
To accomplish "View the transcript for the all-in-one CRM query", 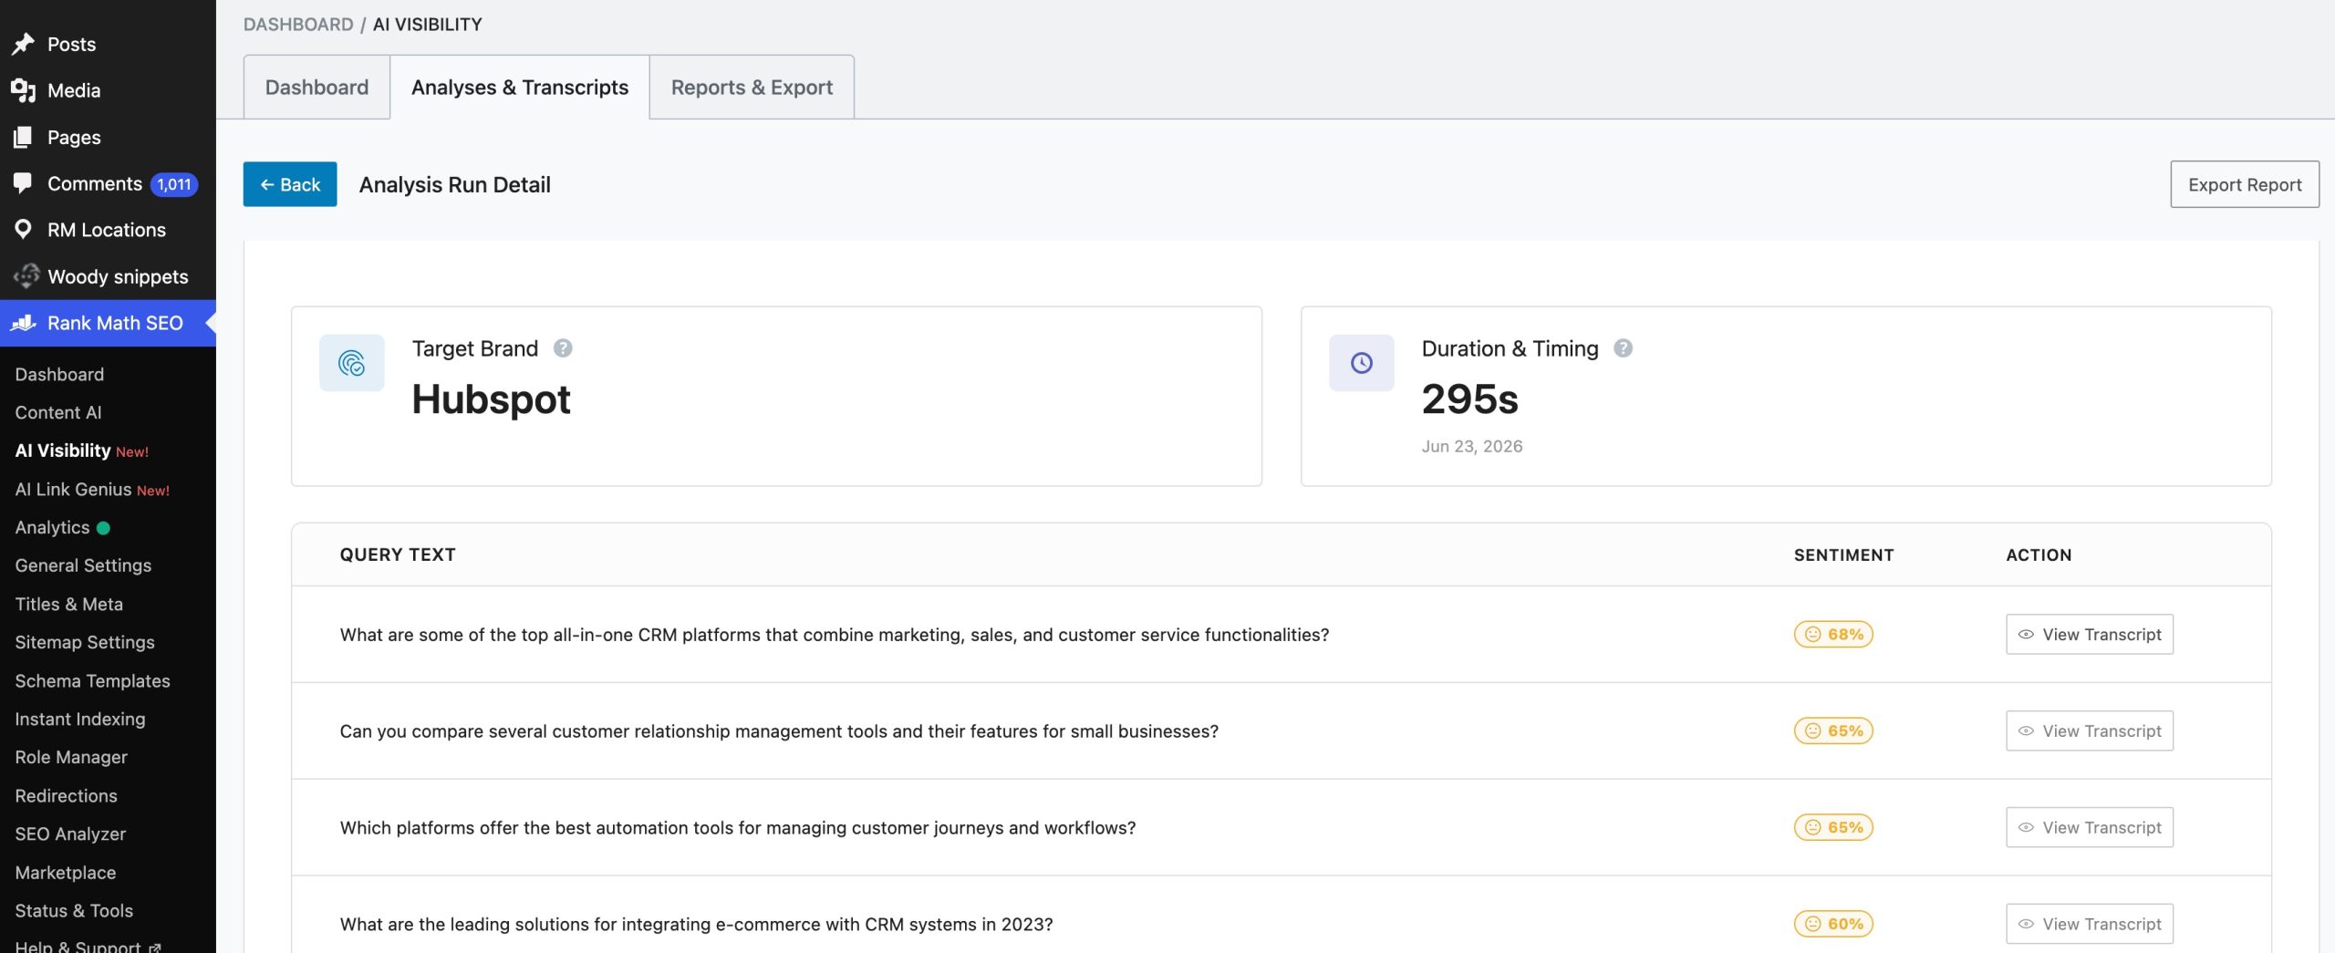I will tap(2090, 635).
